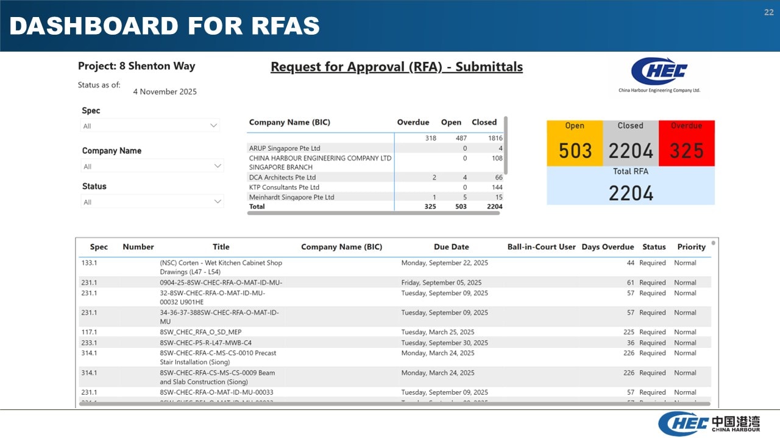Click the 44 days overdue value

(x=631, y=263)
